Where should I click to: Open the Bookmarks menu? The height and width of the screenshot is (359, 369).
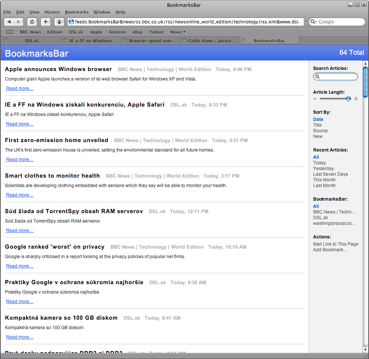77,12
